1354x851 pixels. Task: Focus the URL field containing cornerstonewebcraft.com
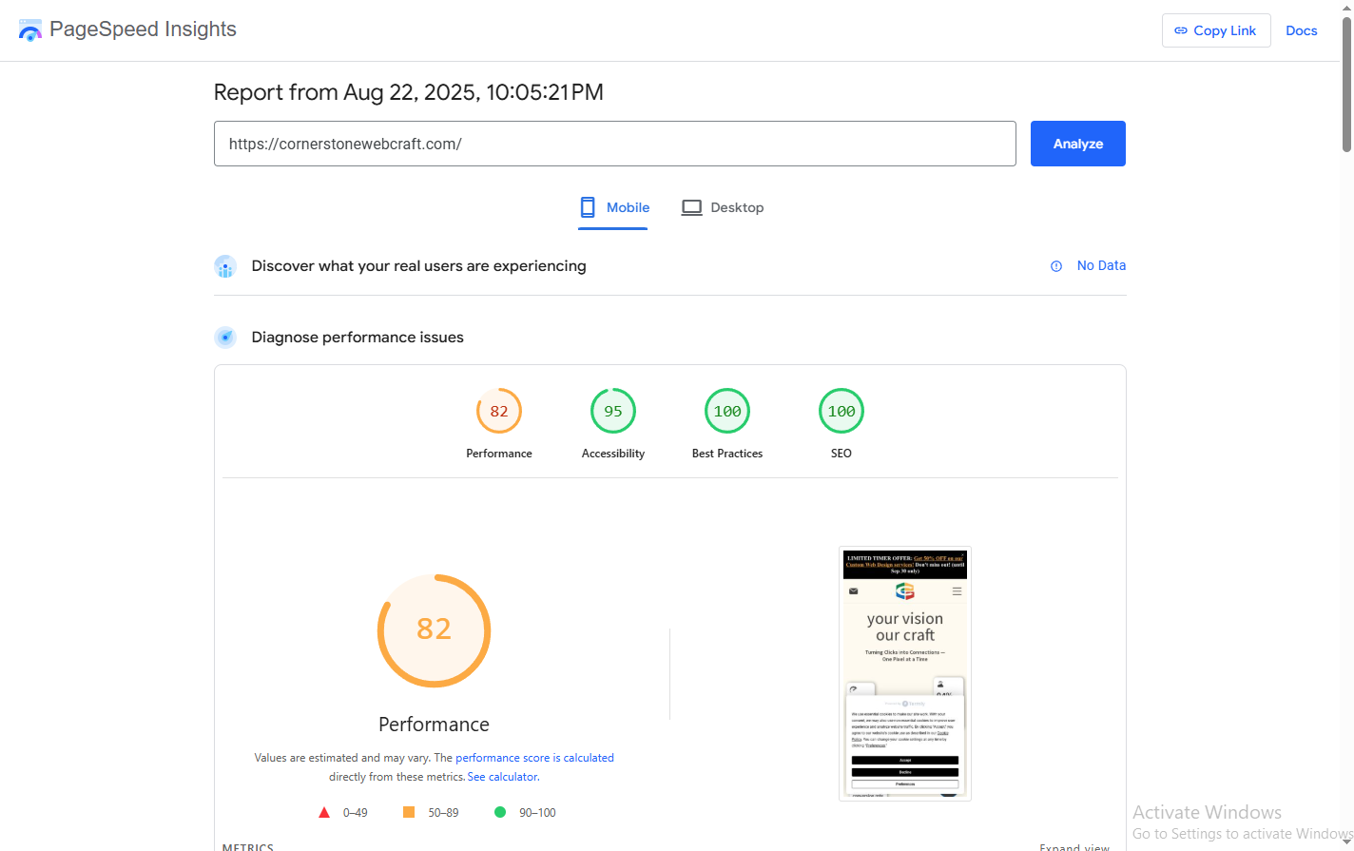click(x=615, y=144)
